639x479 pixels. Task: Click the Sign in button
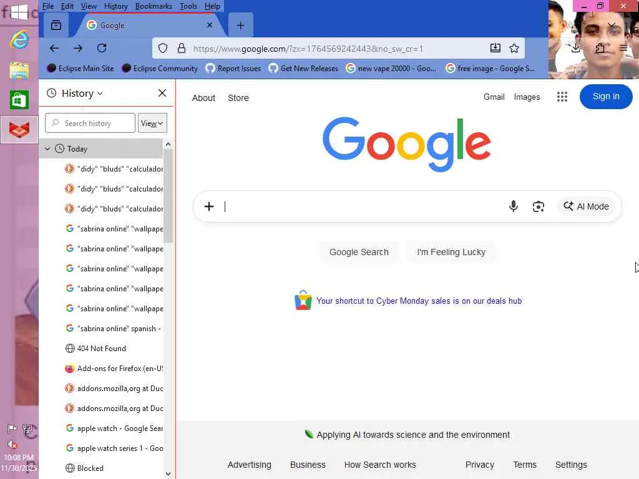coord(606,97)
